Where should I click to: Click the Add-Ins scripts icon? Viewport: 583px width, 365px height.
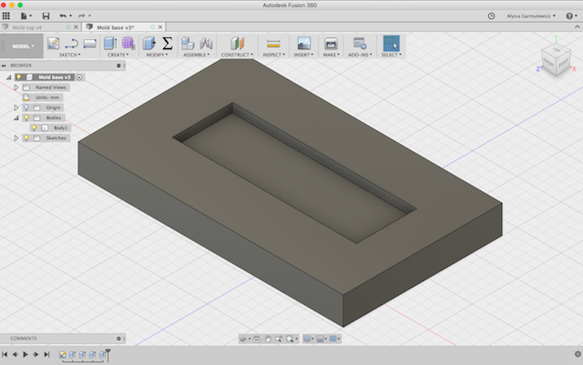pyautogui.click(x=360, y=44)
